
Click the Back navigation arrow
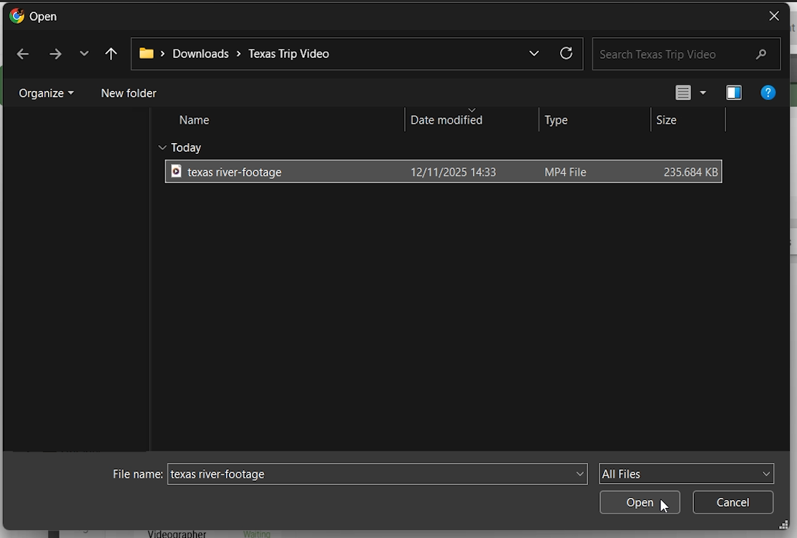(23, 54)
